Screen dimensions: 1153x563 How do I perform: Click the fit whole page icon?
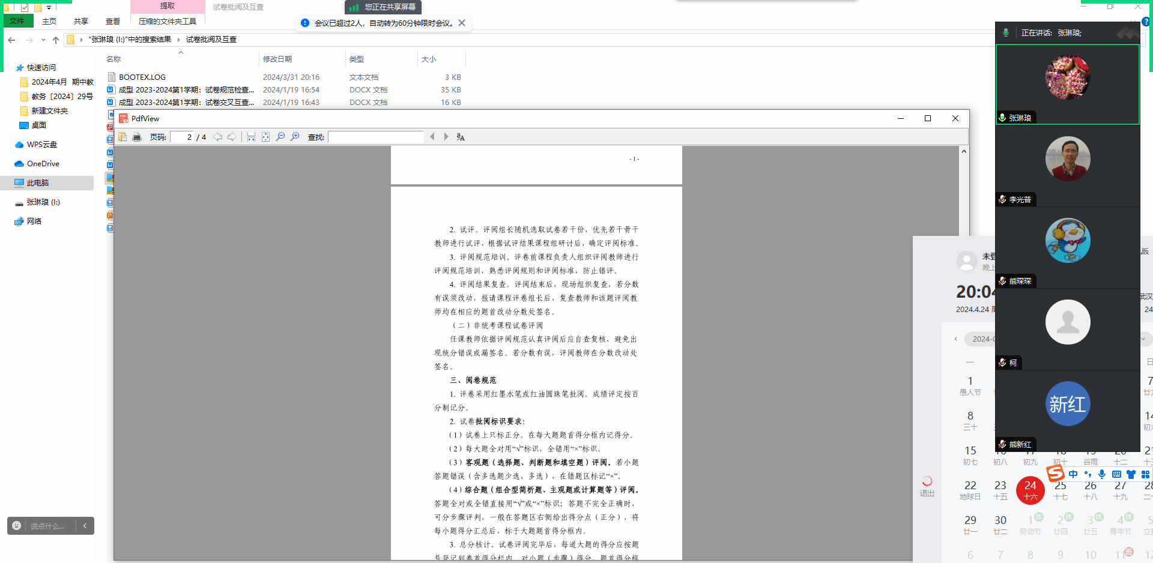pyautogui.click(x=265, y=137)
